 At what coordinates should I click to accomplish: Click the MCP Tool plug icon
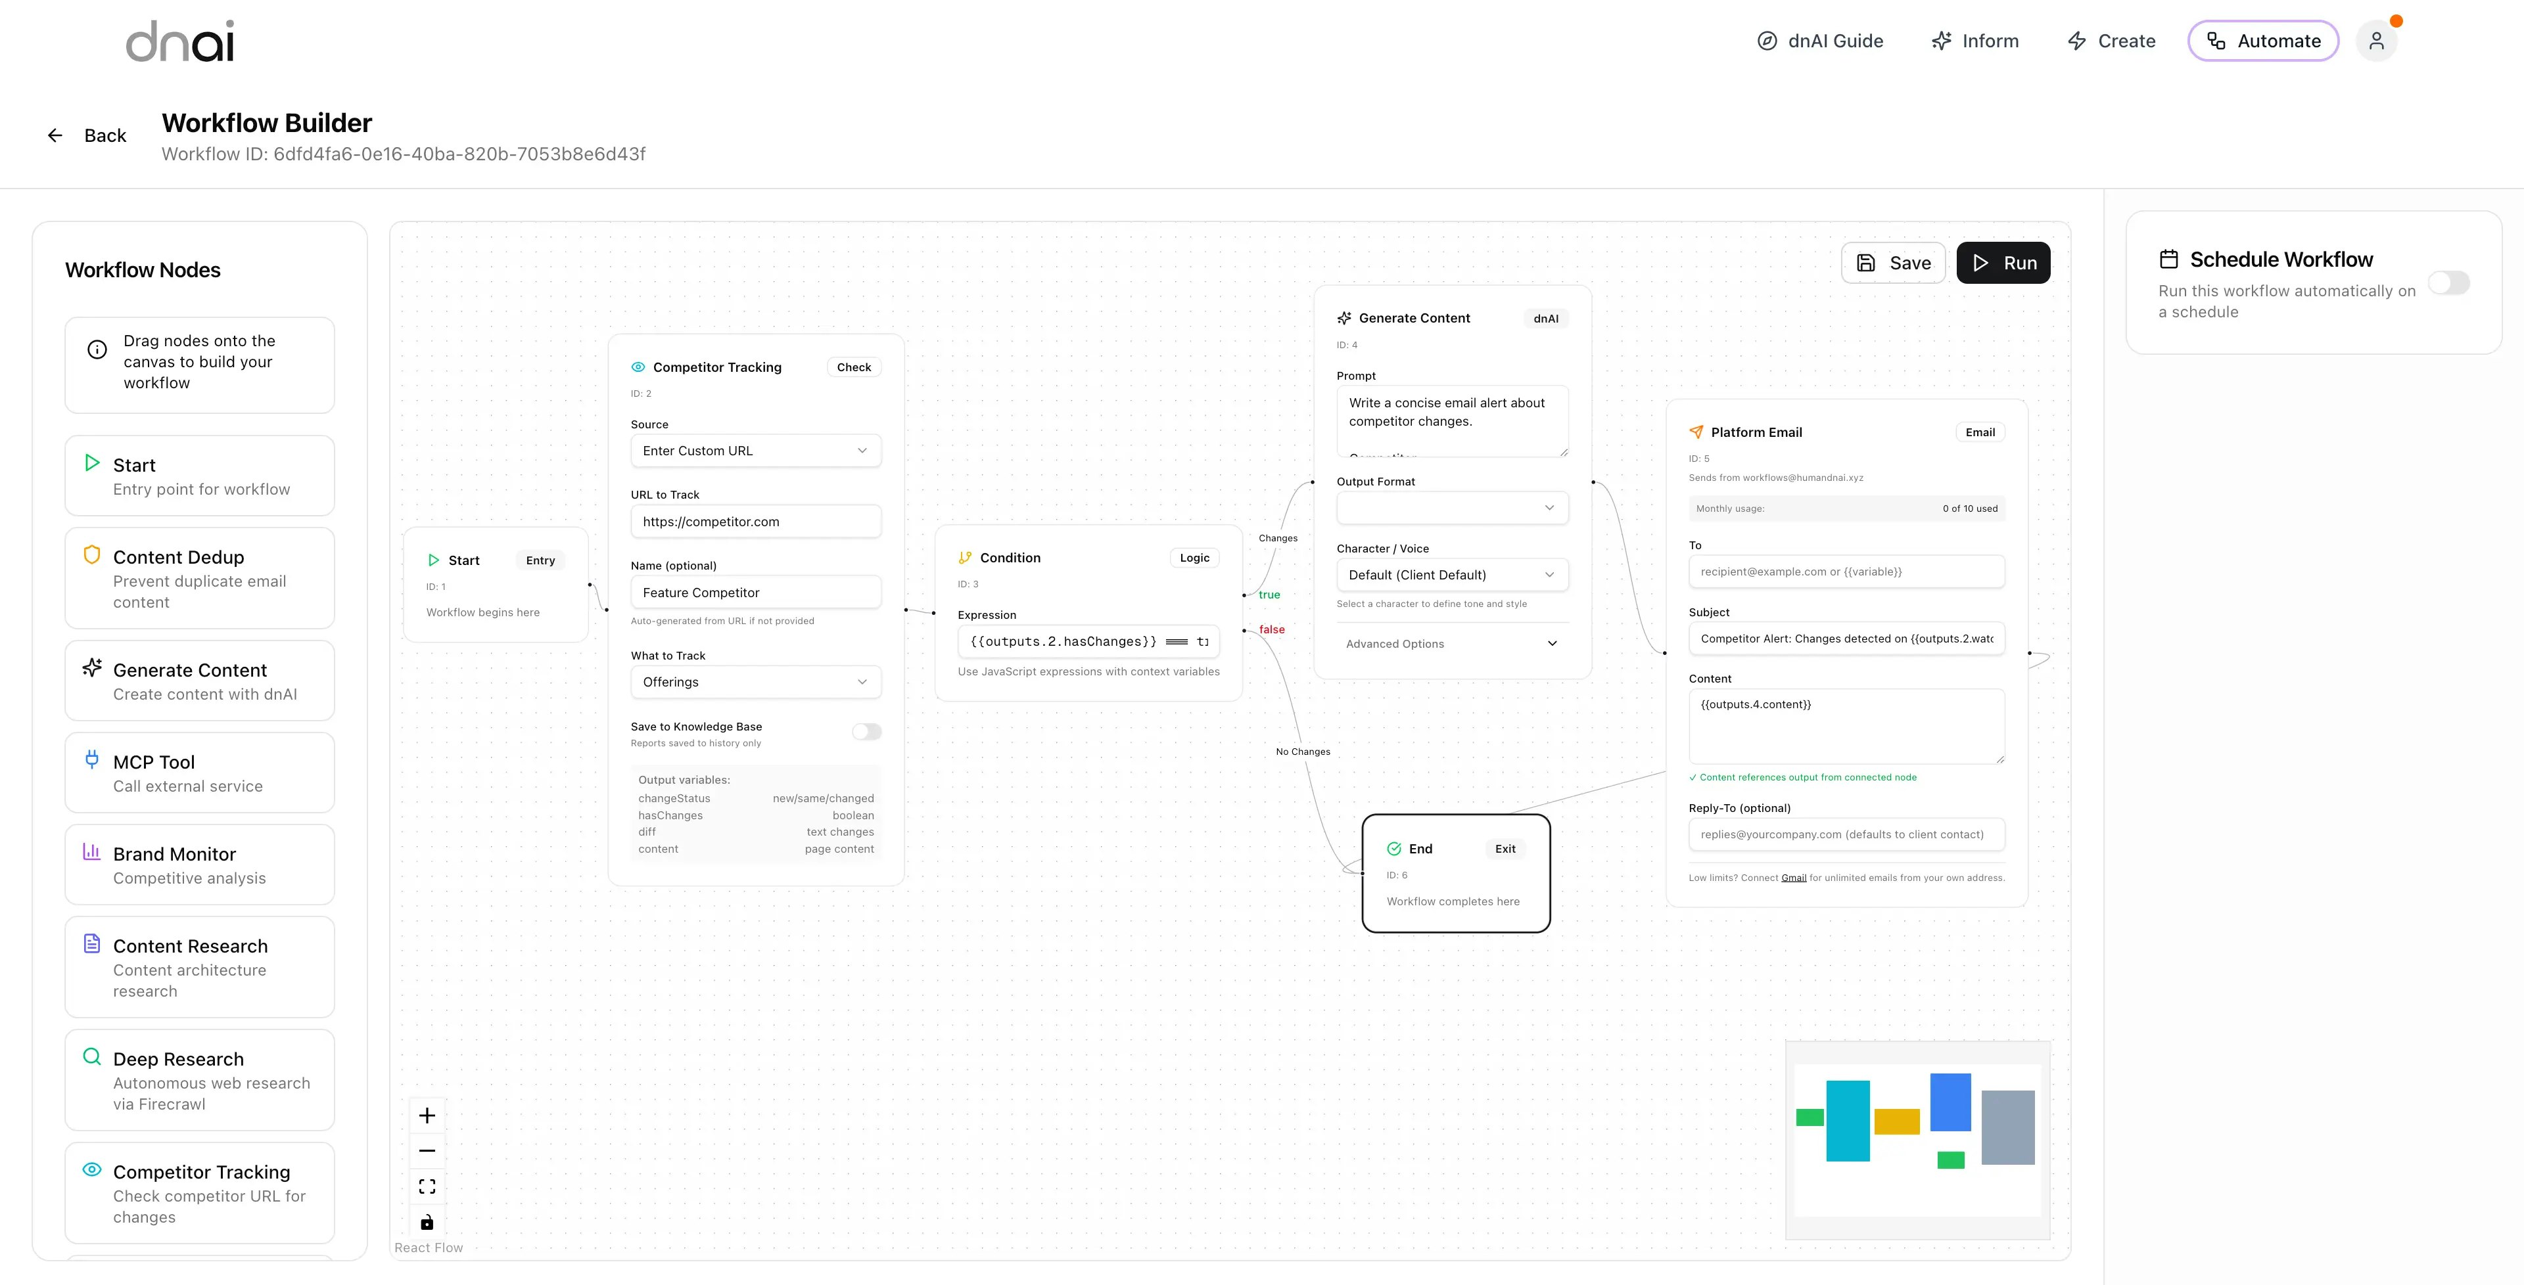(x=92, y=758)
